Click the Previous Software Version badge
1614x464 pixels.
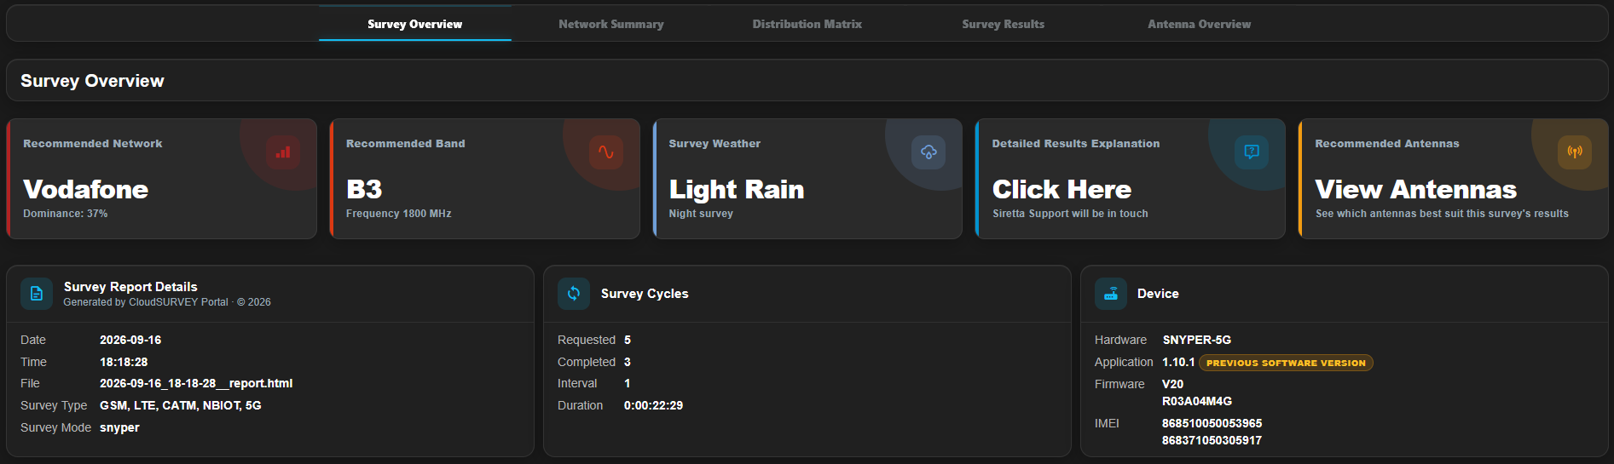(x=1286, y=363)
